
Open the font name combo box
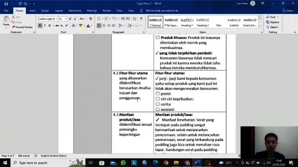pyautogui.click(x=47, y=19)
